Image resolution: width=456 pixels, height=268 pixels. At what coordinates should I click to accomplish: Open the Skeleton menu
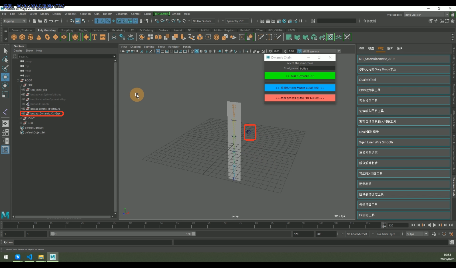[x=85, y=14]
